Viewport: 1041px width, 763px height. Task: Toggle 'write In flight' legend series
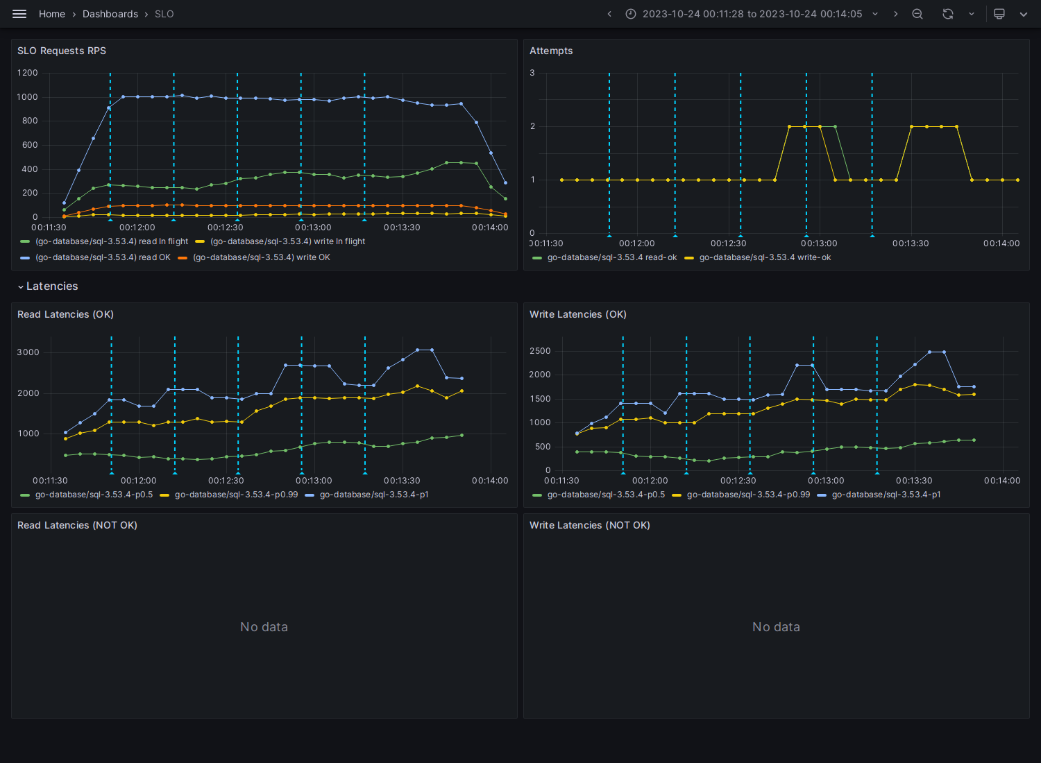[288, 241]
